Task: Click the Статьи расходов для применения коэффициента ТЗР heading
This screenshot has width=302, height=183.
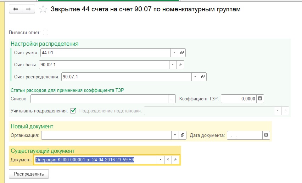Action: click(x=67, y=90)
